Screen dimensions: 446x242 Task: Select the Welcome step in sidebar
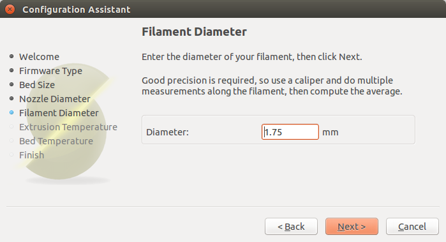coord(40,57)
